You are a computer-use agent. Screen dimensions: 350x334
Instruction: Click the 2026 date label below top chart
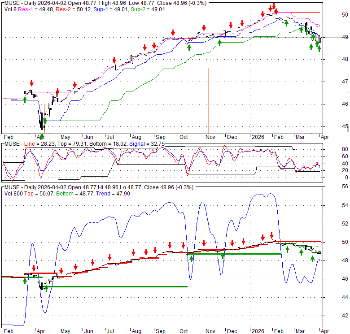click(258, 136)
